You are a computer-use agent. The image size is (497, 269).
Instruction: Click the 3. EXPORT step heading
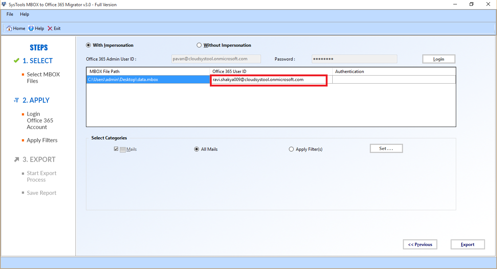coord(39,160)
